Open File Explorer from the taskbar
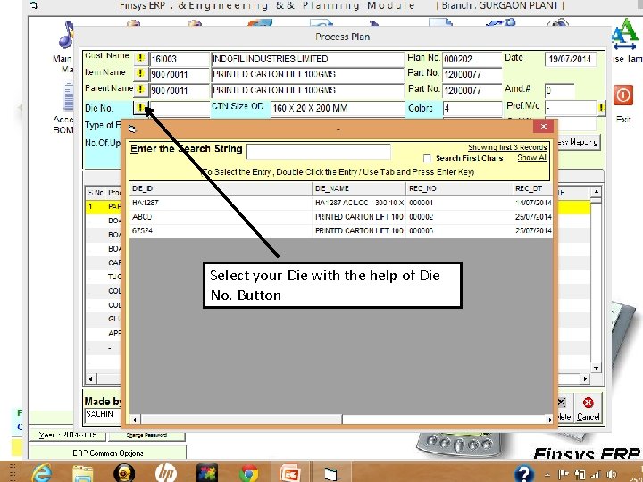Viewport: 643px width, 482px height. (x=83, y=472)
